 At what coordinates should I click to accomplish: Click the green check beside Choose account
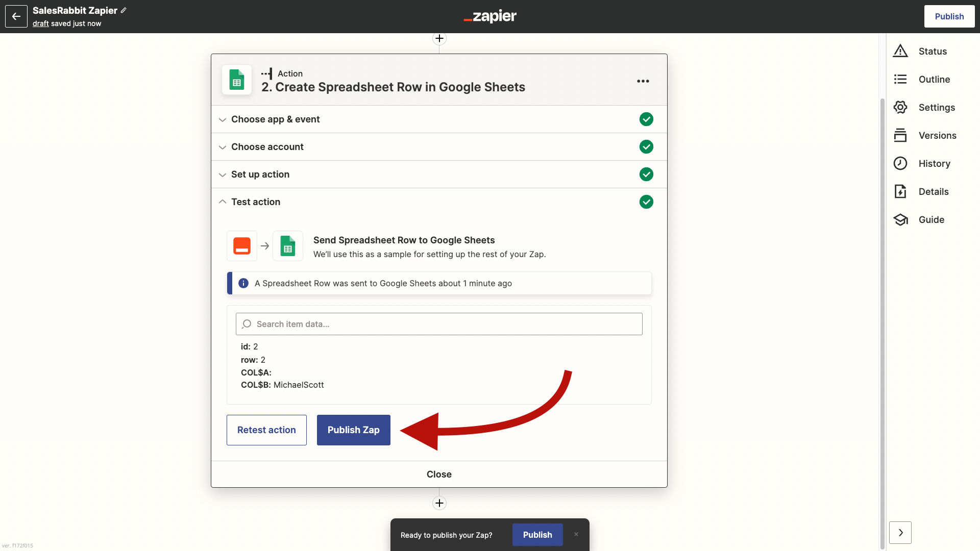[646, 147]
